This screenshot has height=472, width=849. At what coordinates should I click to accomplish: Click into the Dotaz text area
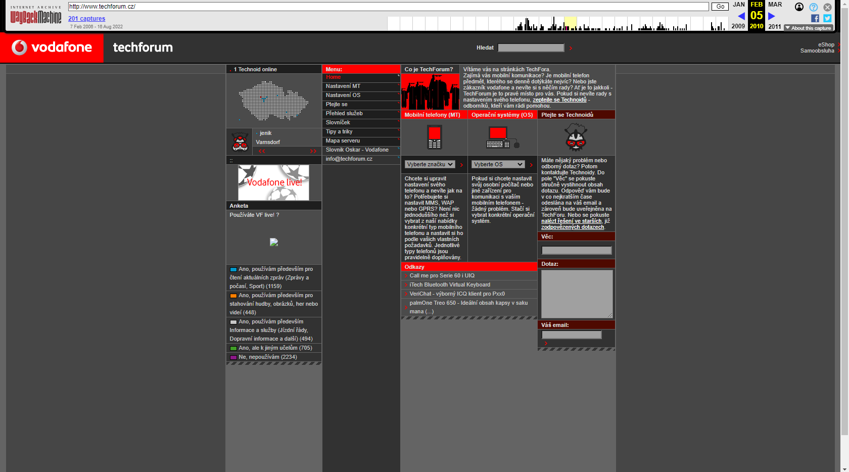point(576,293)
